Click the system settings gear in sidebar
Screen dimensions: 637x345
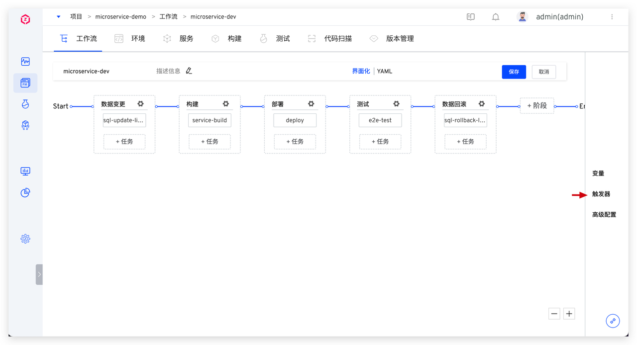(x=25, y=239)
